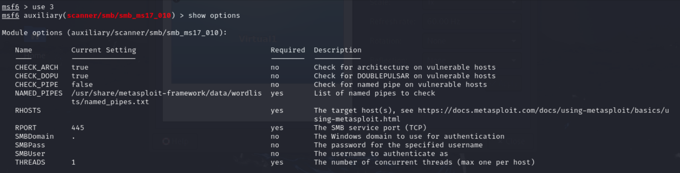
Task: Click the 'Module options' heading line
Action: point(114,33)
